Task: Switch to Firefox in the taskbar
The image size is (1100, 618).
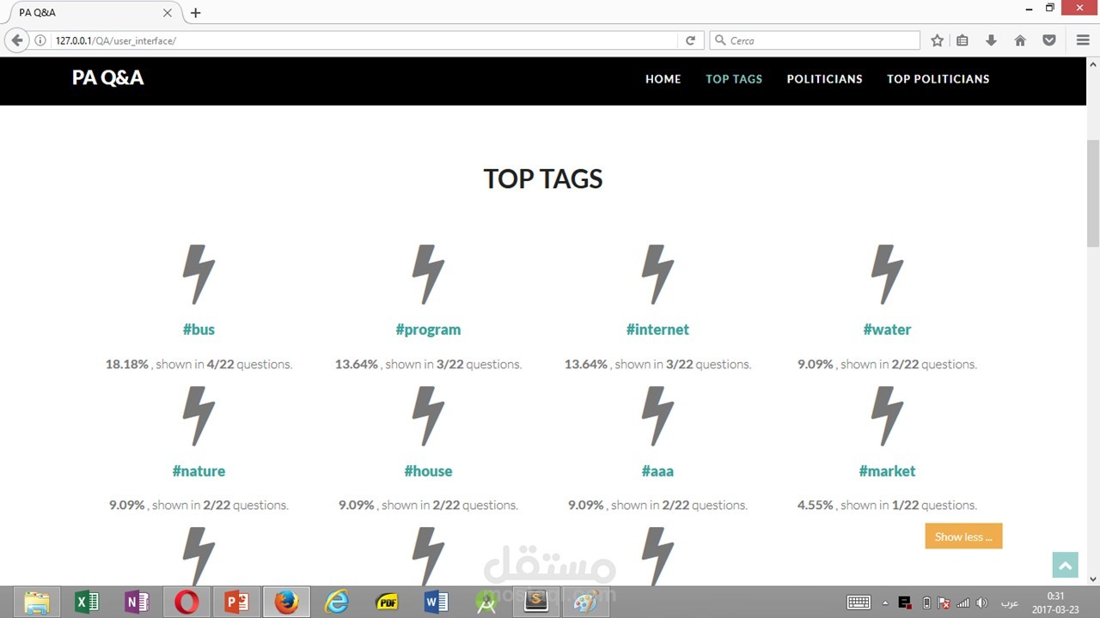Action: tap(286, 603)
